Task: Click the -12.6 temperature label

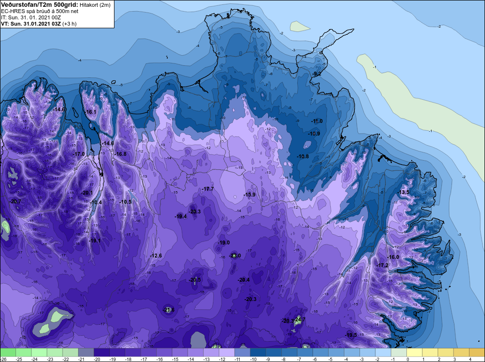Action: coord(156,256)
